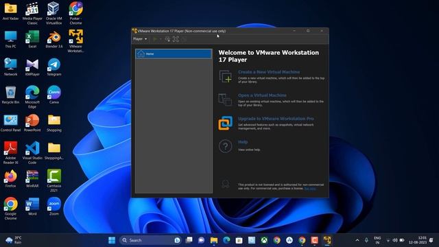Screen dimensions: 439x247
Task: Click the green power on play button
Action: tap(155, 39)
